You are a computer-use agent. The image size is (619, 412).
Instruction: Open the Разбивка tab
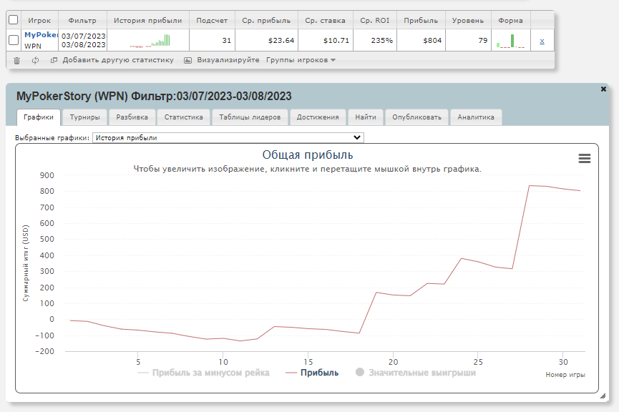click(x=132, y=117)
